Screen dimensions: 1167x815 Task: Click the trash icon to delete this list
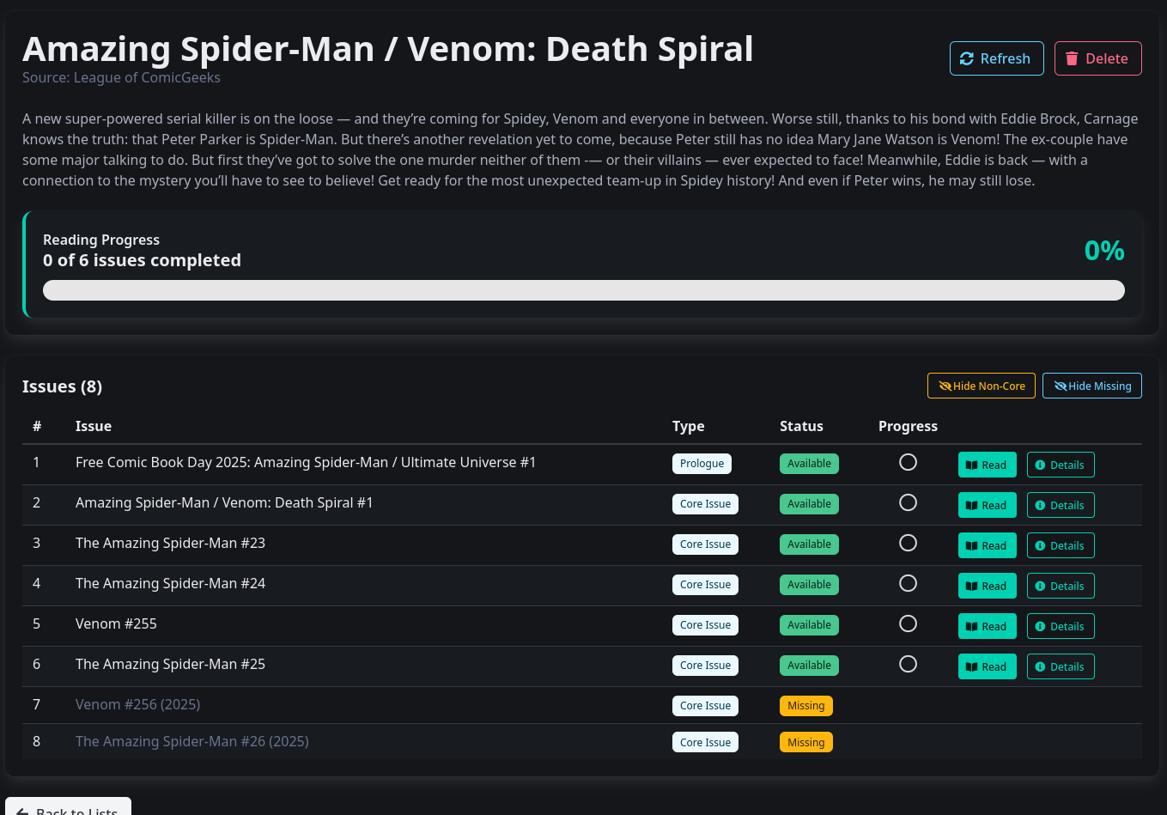pyautogui.click(x=1071, y=58)
